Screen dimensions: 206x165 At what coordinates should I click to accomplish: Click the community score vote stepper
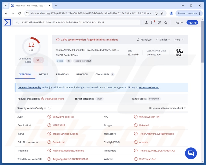41,60
